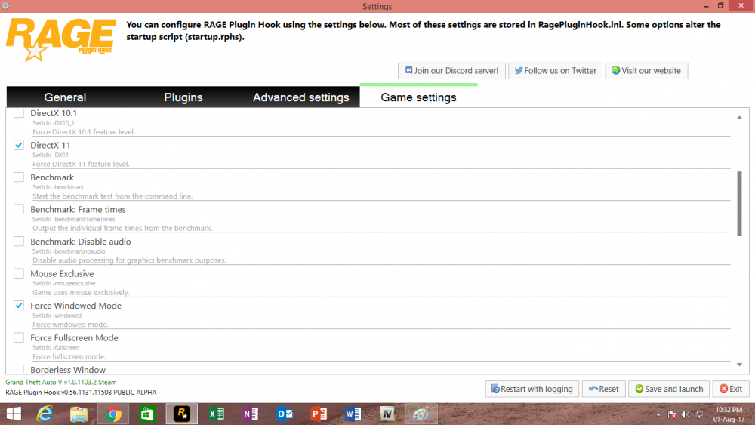Click the 'Switch: -DX10_1' text
Screen dimensions: 755x425
coord(54,123)
